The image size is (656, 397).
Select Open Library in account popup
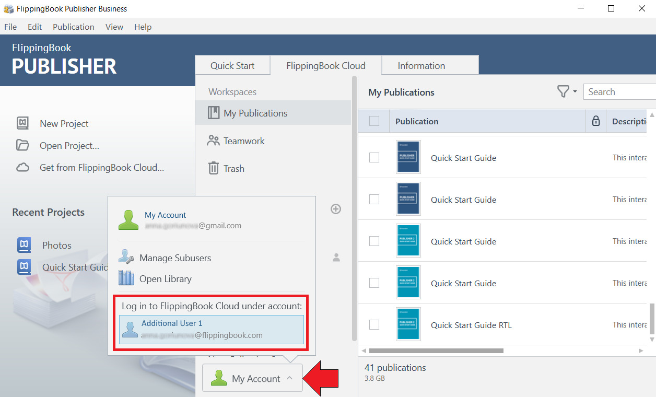point(166,278)
